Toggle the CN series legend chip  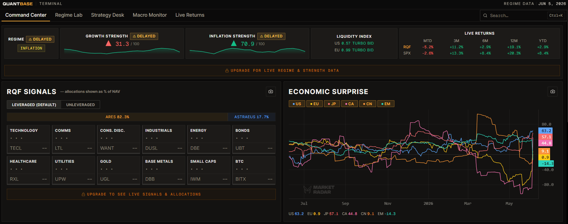coord(368,104)
